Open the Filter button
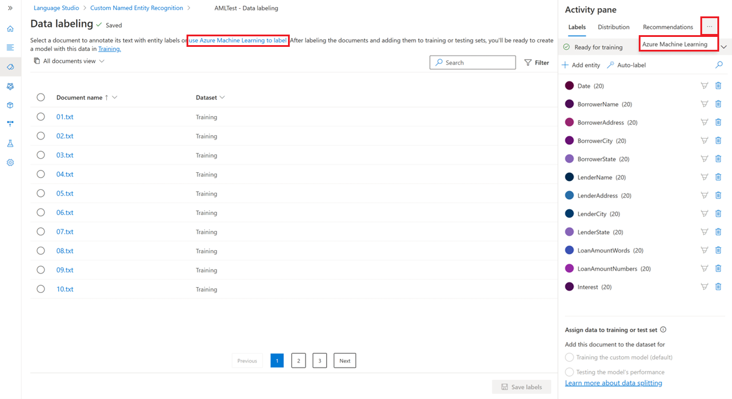 537,63
